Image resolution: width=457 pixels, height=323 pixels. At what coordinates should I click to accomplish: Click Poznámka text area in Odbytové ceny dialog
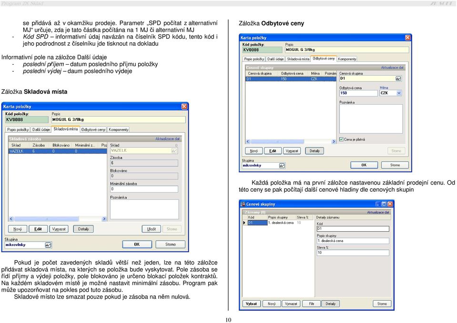pyautogui.click(x=371, y=119)
